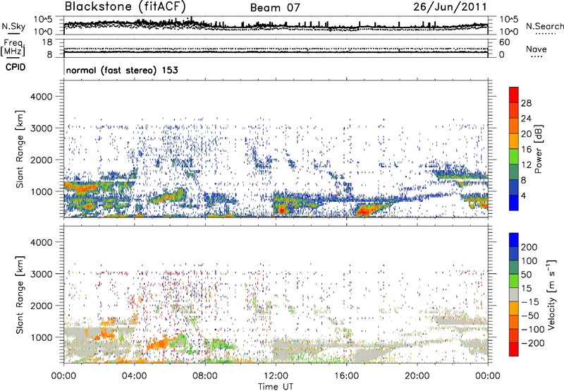Click '1000' tick on the velocity panel axis
The width and height of the screenshot is (564, 391).
[x=42, y=337]
